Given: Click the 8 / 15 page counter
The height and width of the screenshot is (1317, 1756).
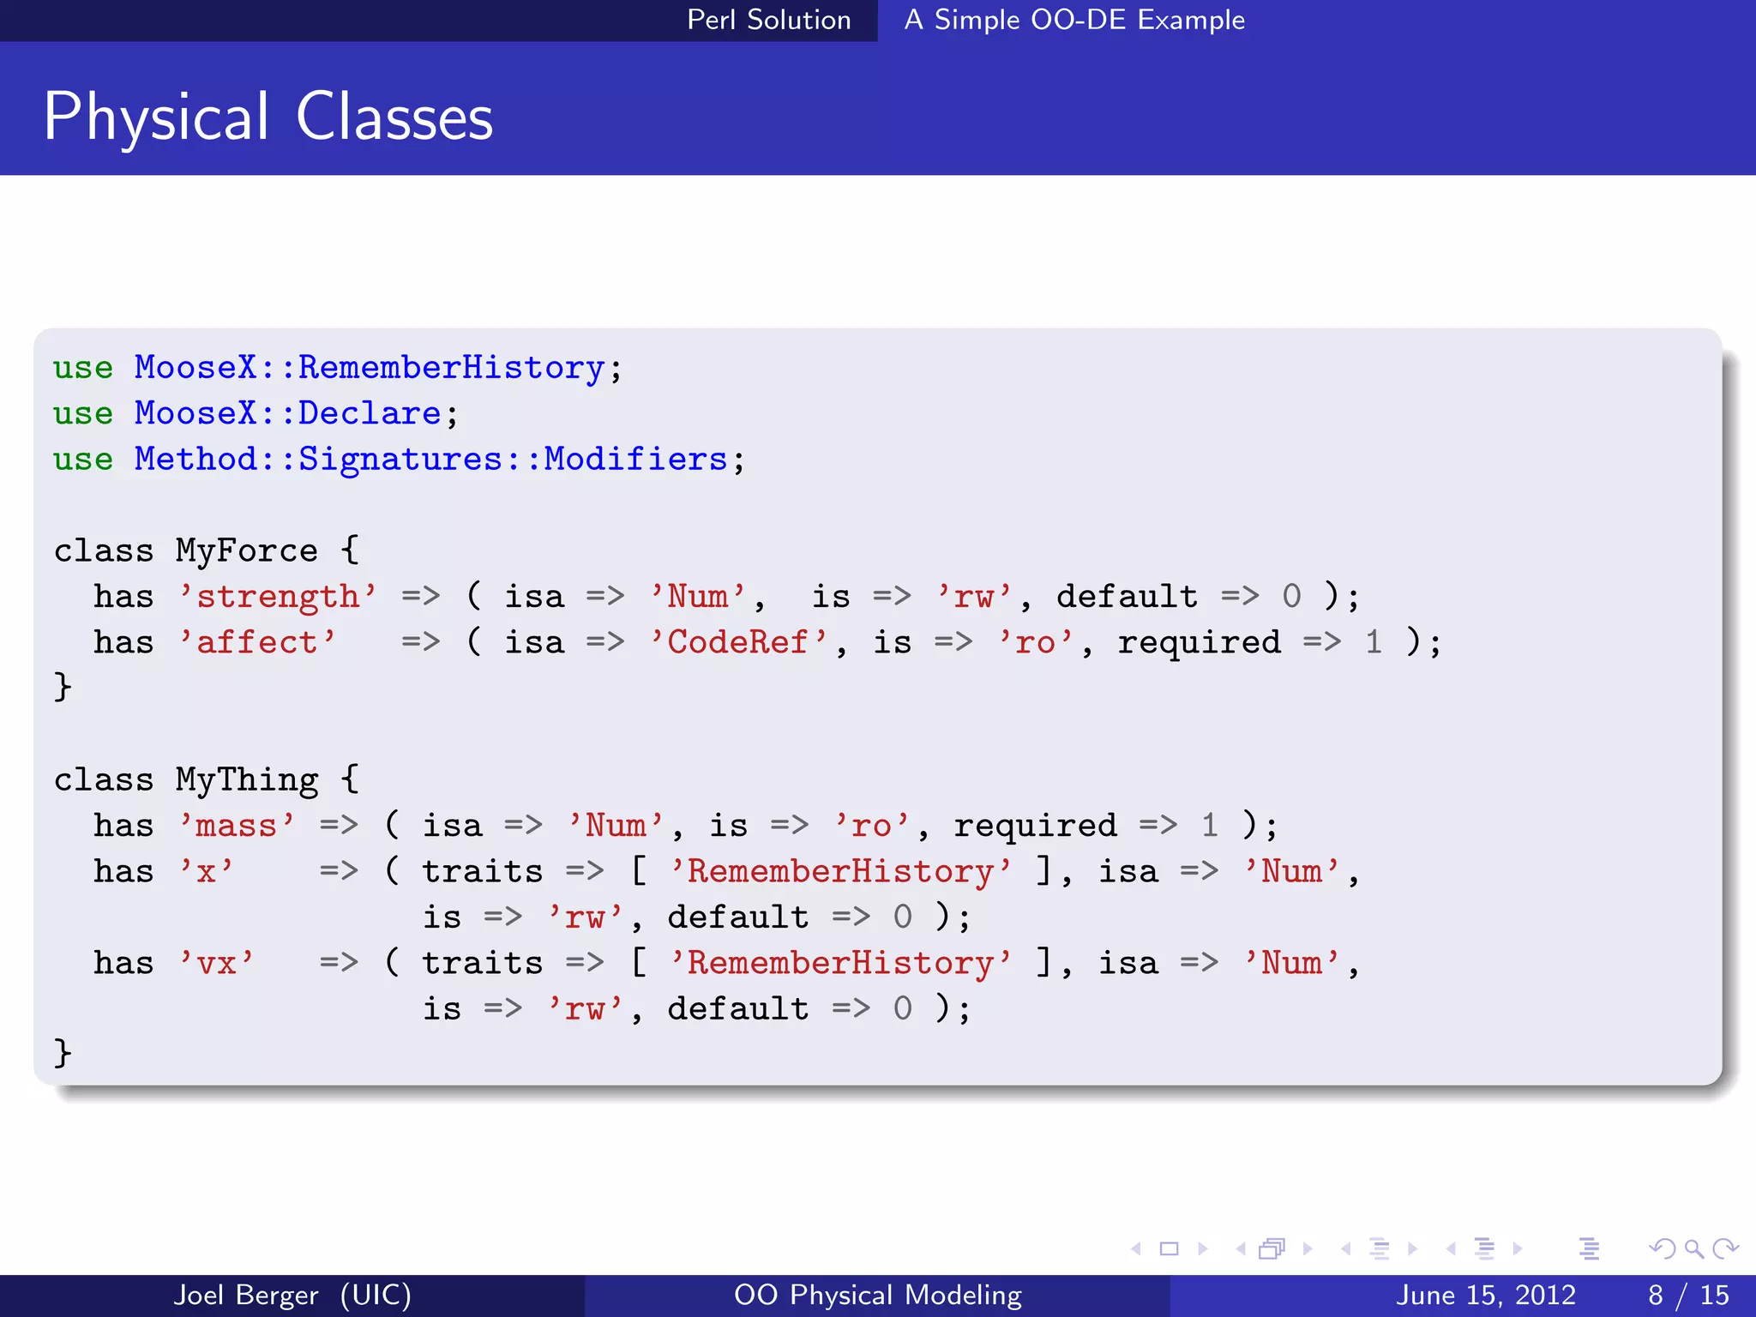Looking at the screenshot, I should [x=1689, y=1295].
